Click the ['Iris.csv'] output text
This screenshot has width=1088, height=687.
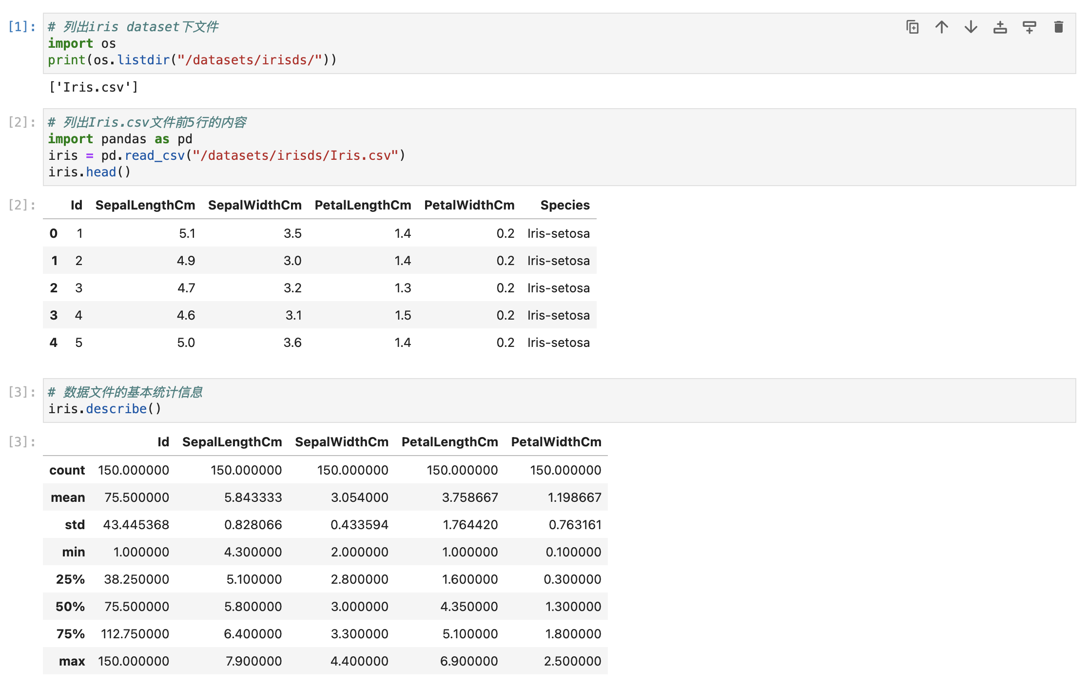[x=94, y=87]
